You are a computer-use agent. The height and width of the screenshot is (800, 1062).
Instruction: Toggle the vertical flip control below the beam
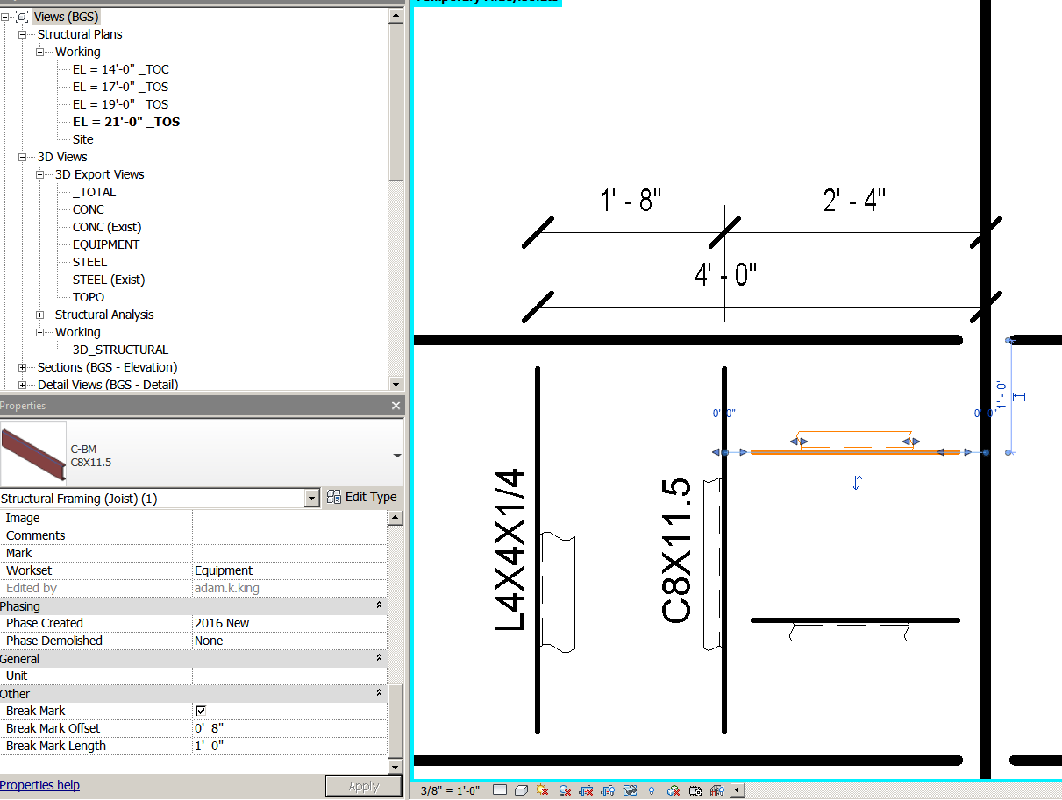(857, 482)
